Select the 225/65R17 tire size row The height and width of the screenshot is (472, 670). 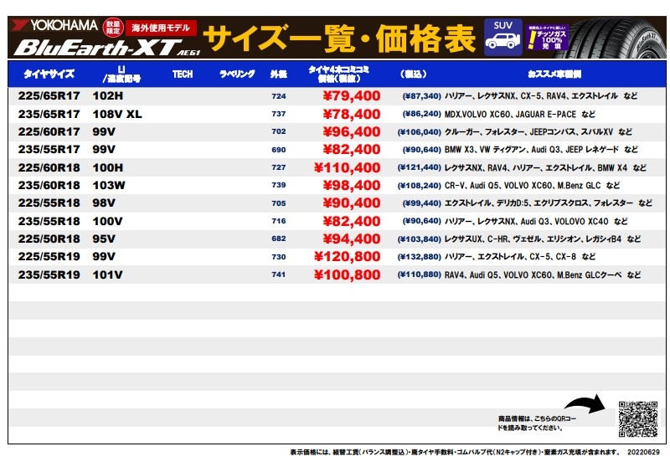coord(49,96)
